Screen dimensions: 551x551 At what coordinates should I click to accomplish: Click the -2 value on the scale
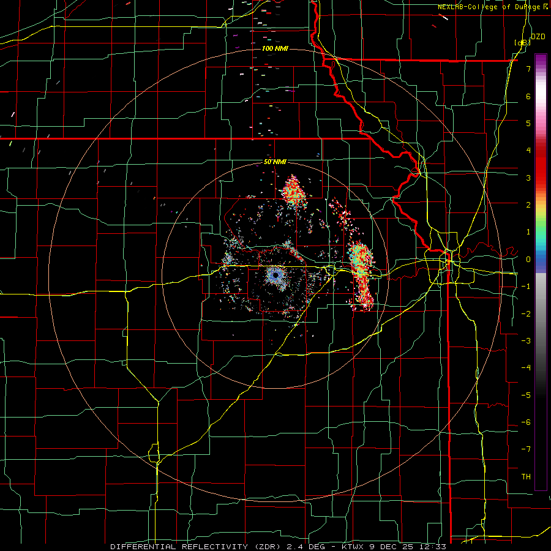point(526,313)
